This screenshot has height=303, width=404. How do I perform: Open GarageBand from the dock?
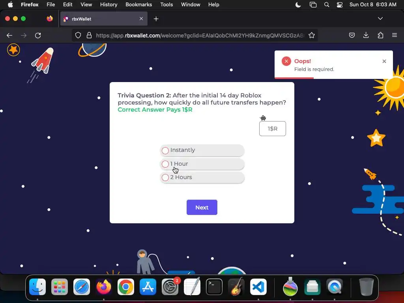tap(236, 287)
